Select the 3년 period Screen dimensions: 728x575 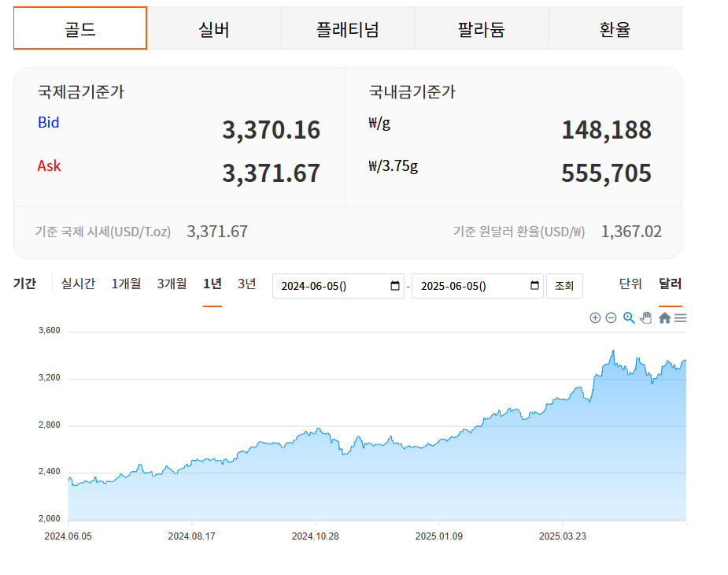click(246, 284)
